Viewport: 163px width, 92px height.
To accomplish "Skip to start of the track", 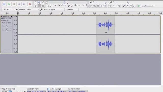I will pyautogui.click(x=19, y=4).
